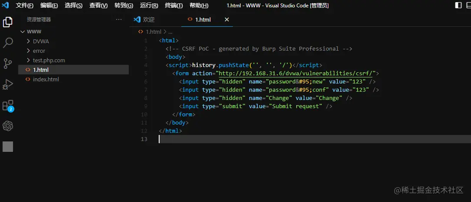Click the name="Change" attribute on line 8
Image resolution: width=471 pixels, height=202 pixels.
(271, 98)
